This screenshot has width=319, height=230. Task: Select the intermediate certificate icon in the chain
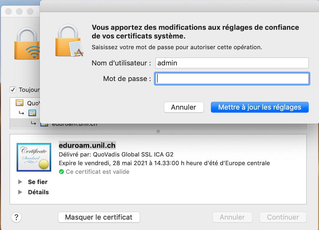(x=32, y=113)
